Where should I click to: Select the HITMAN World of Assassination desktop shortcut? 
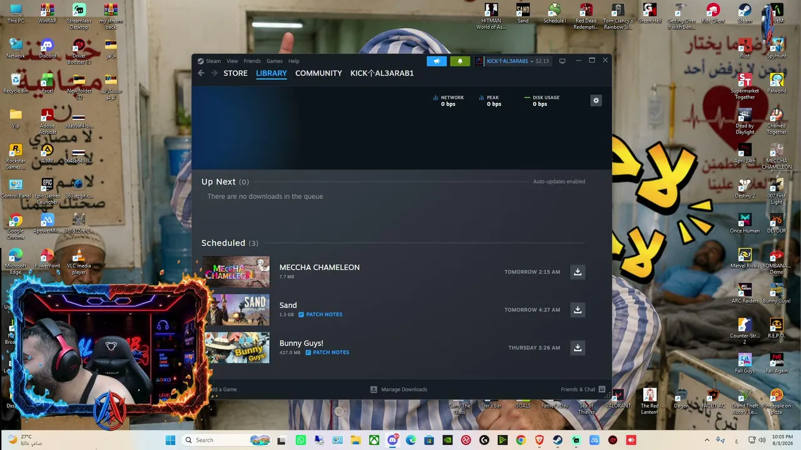pos(491,16)
